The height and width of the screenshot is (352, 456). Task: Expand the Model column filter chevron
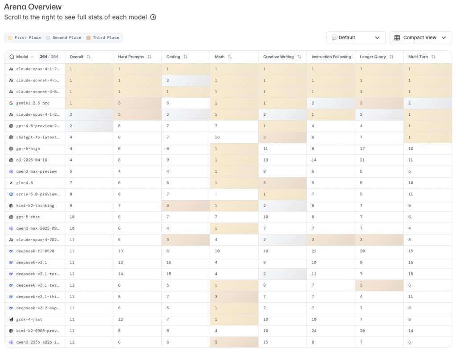[32, 57]
